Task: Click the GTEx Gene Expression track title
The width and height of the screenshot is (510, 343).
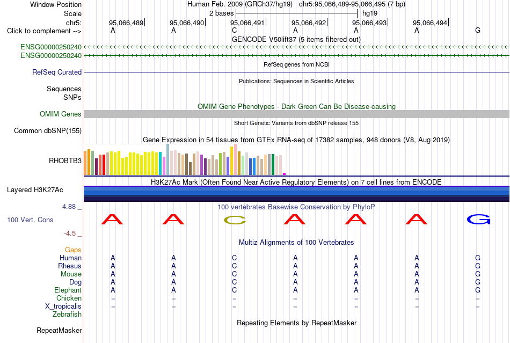Action: coord(296,140)
